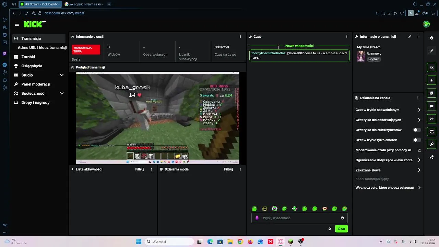Edit stream info with pencil icon
Image resolution: width=439 pixels, height=247 pixels.
410,36
